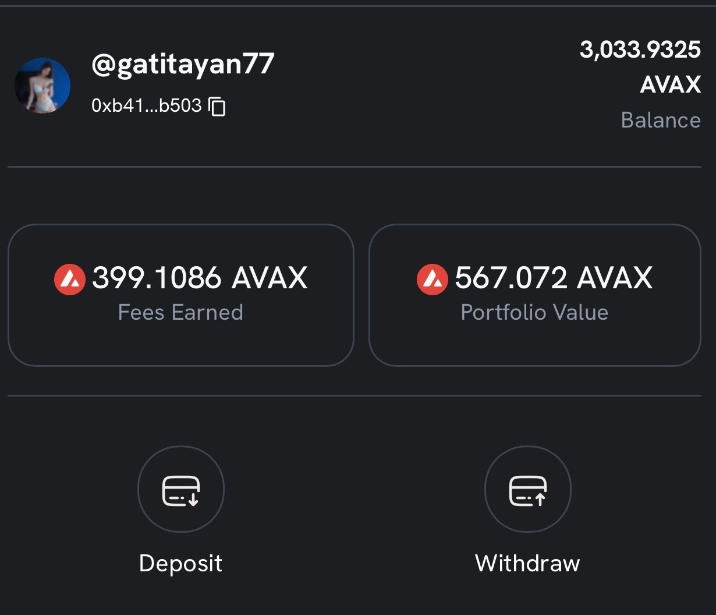Click the divider line below the profile header
Image resolution: width=716 pixels, height=615 pixels.
354,167
